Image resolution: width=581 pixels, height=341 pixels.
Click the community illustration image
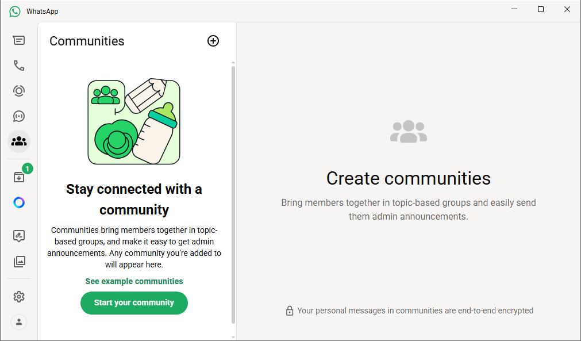point(133,122)
